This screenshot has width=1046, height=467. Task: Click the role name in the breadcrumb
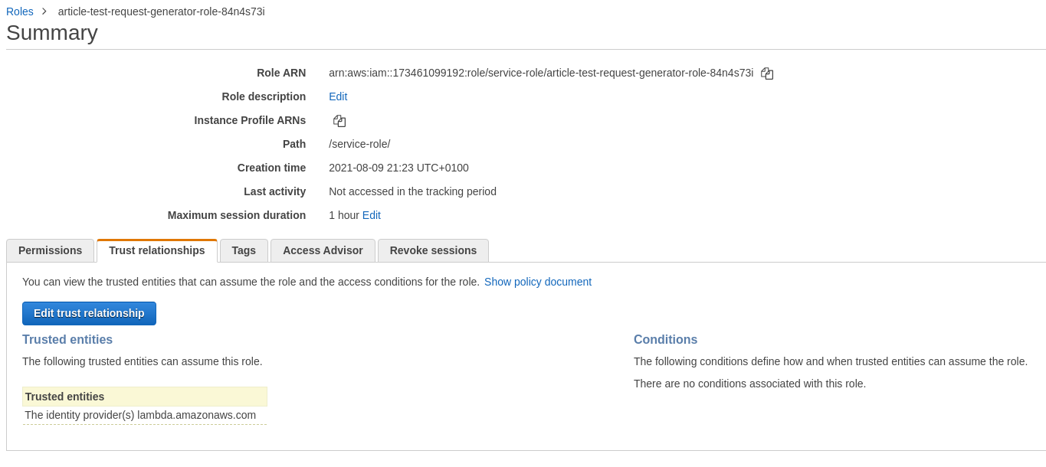click(x=161, y=11)
